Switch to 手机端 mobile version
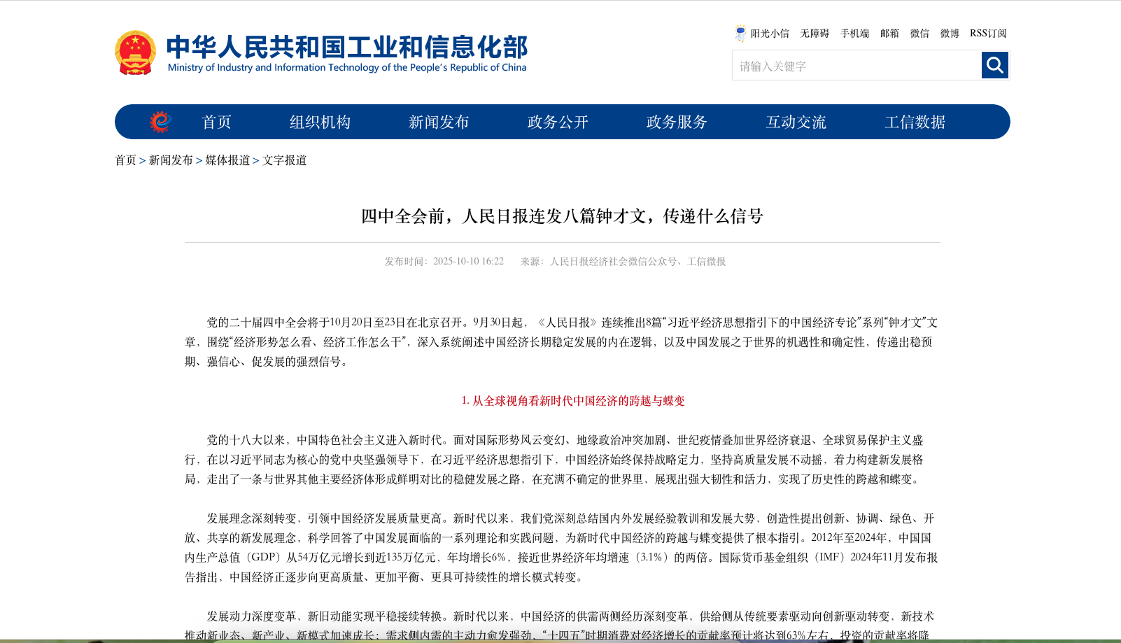This screenshot has width=1121, height=643. (854, 33)
